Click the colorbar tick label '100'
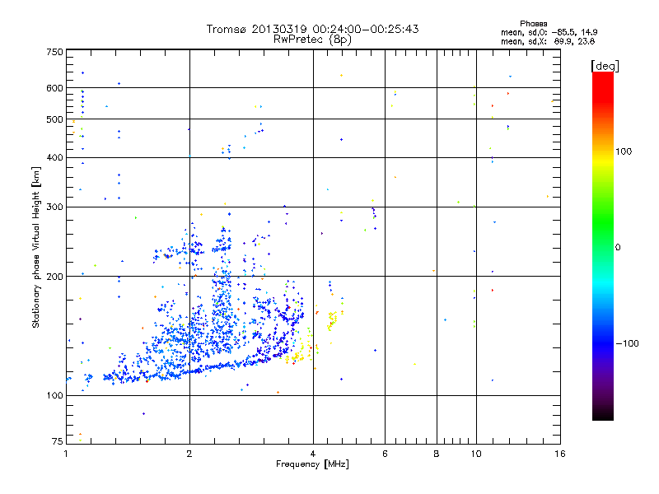The image size is (659, 494). [x=624, y=151]
